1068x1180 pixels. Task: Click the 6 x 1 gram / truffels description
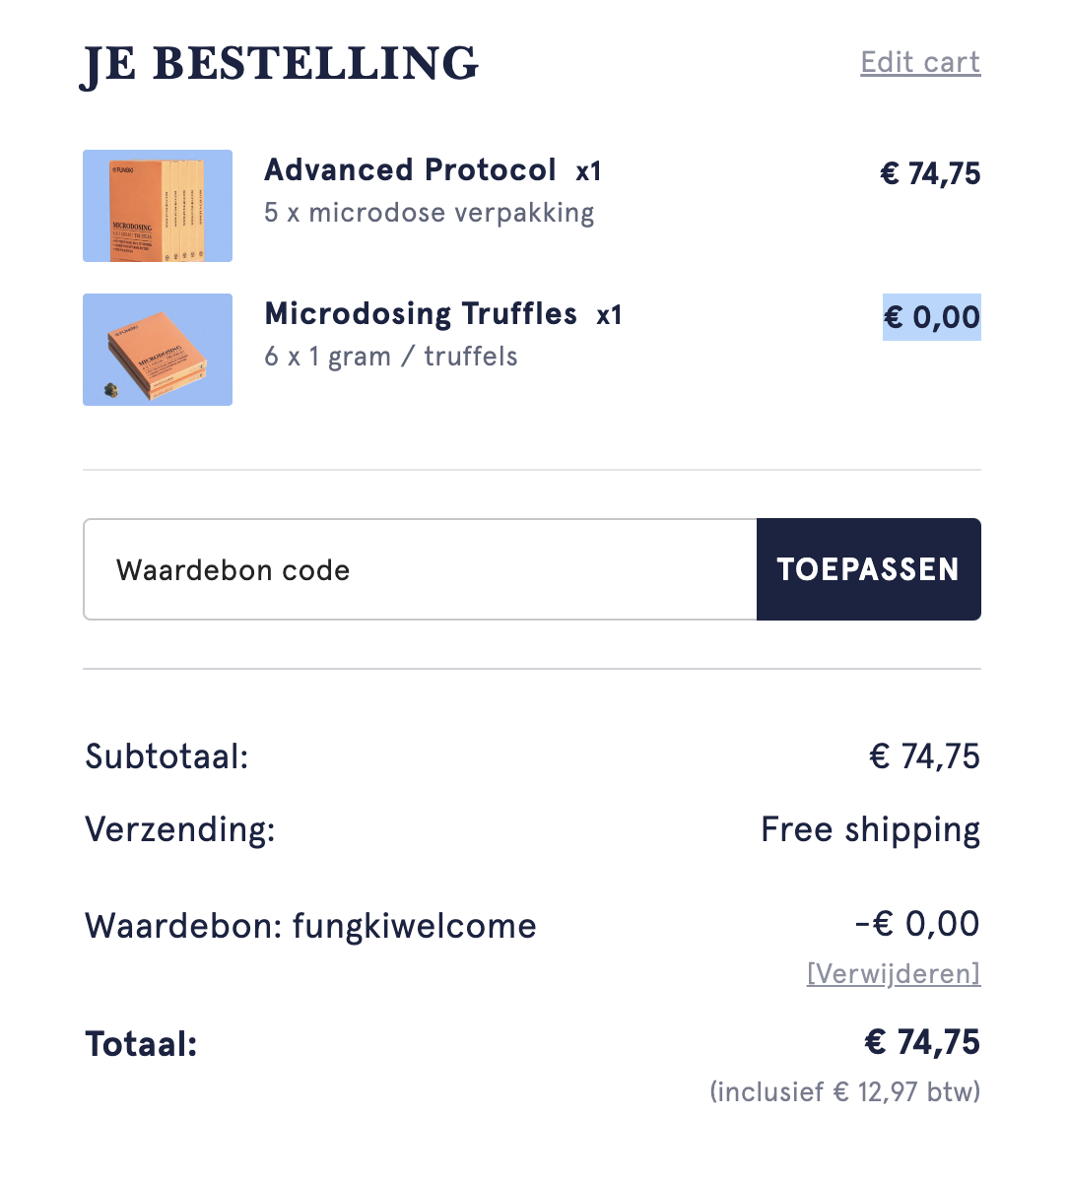[390, 357]
